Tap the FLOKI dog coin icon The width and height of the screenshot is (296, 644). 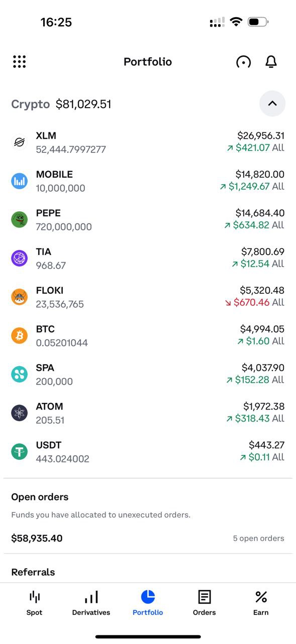click(19, 297)
